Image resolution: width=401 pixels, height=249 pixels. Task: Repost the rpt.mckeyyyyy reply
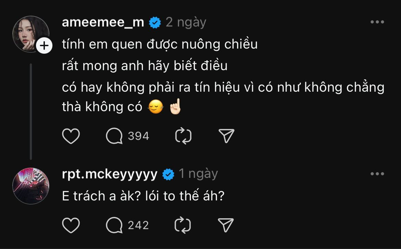tap(183, 225)
